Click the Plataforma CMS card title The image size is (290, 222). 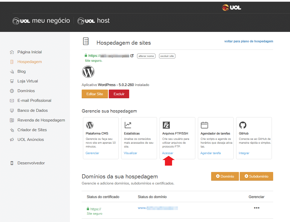97,133
